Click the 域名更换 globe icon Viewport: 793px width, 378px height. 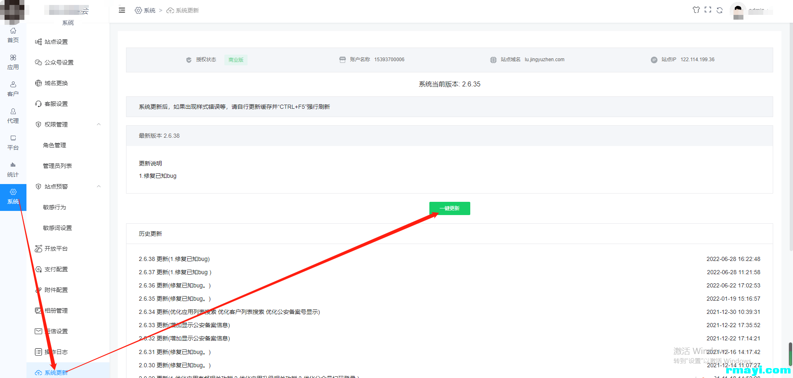(38, 83)
